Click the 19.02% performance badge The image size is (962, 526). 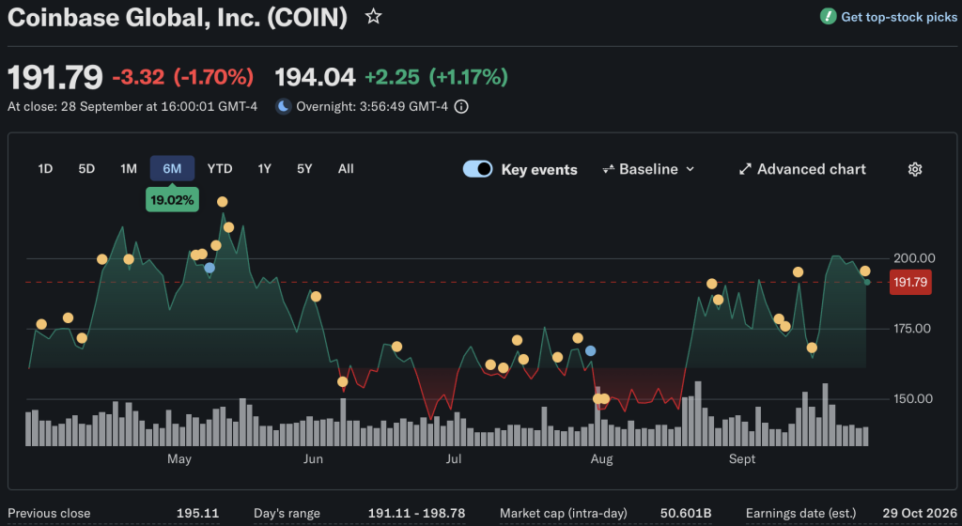click(x=173, y=200)
